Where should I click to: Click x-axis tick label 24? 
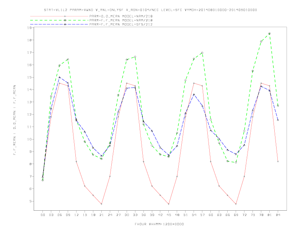[x=110, y=215]
